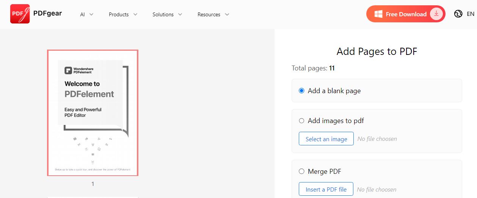Screen dimensions: 477x198
Task: Open the Products menu
Action: coord(119,14)
